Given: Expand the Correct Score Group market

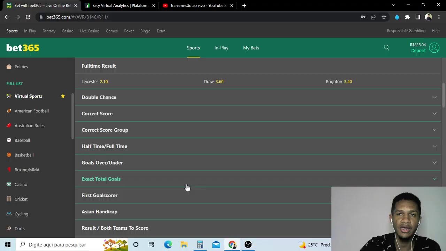Looking at the screenshot, I should (258, 130).
